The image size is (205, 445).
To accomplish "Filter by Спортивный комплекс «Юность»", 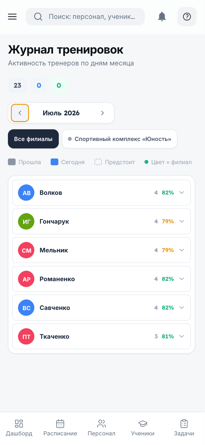I will pos(119,139).
